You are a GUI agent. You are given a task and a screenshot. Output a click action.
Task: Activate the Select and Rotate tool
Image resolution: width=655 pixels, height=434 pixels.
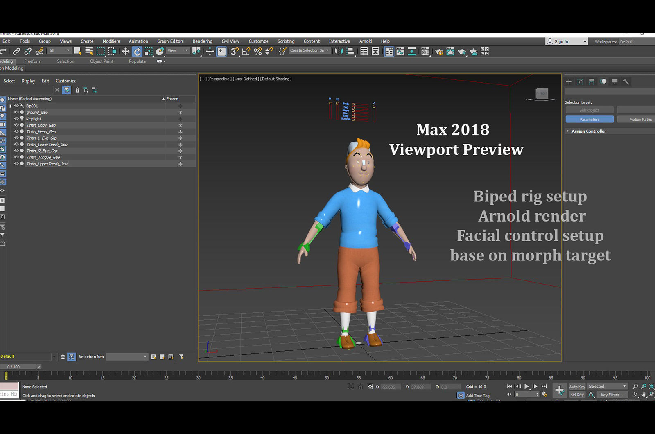pos(137,51)
